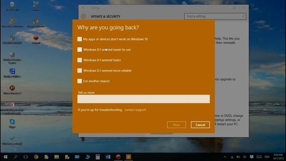Click the ENG language indicator
Image resolution: width=286 pixels, height=161 pixels.
(x=267, y=157)
